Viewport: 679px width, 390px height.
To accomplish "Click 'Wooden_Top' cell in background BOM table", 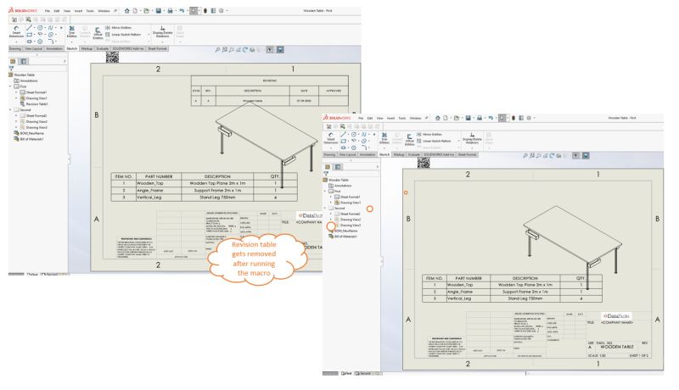I will pyautogui.click(x=159, y=183).
